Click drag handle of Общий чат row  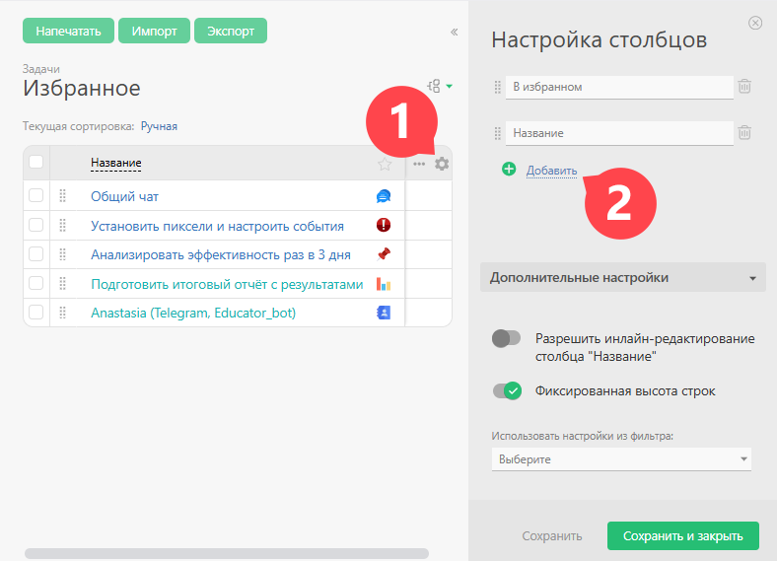(x=62, y=196)
